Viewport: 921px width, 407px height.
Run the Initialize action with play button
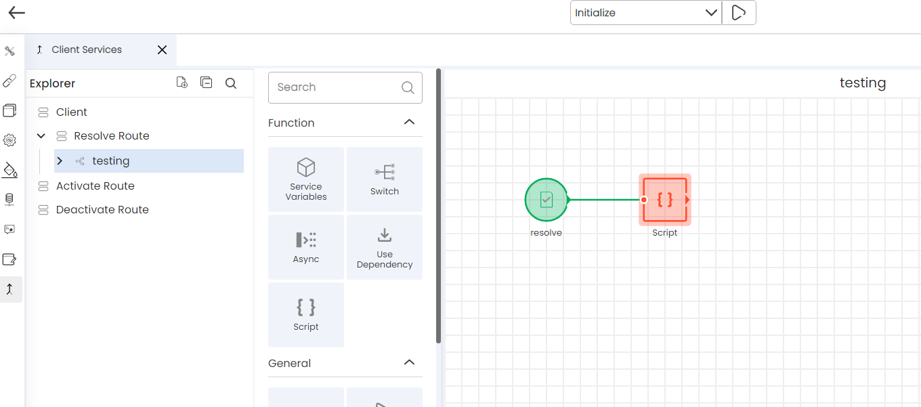click(739, 13)
